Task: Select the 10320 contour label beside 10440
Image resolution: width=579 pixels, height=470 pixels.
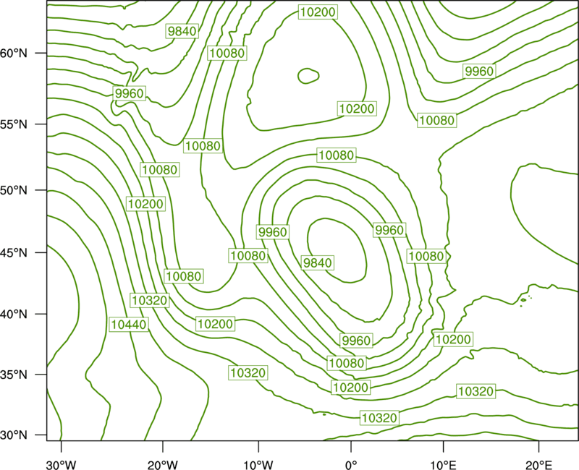Action: point(150,300)
